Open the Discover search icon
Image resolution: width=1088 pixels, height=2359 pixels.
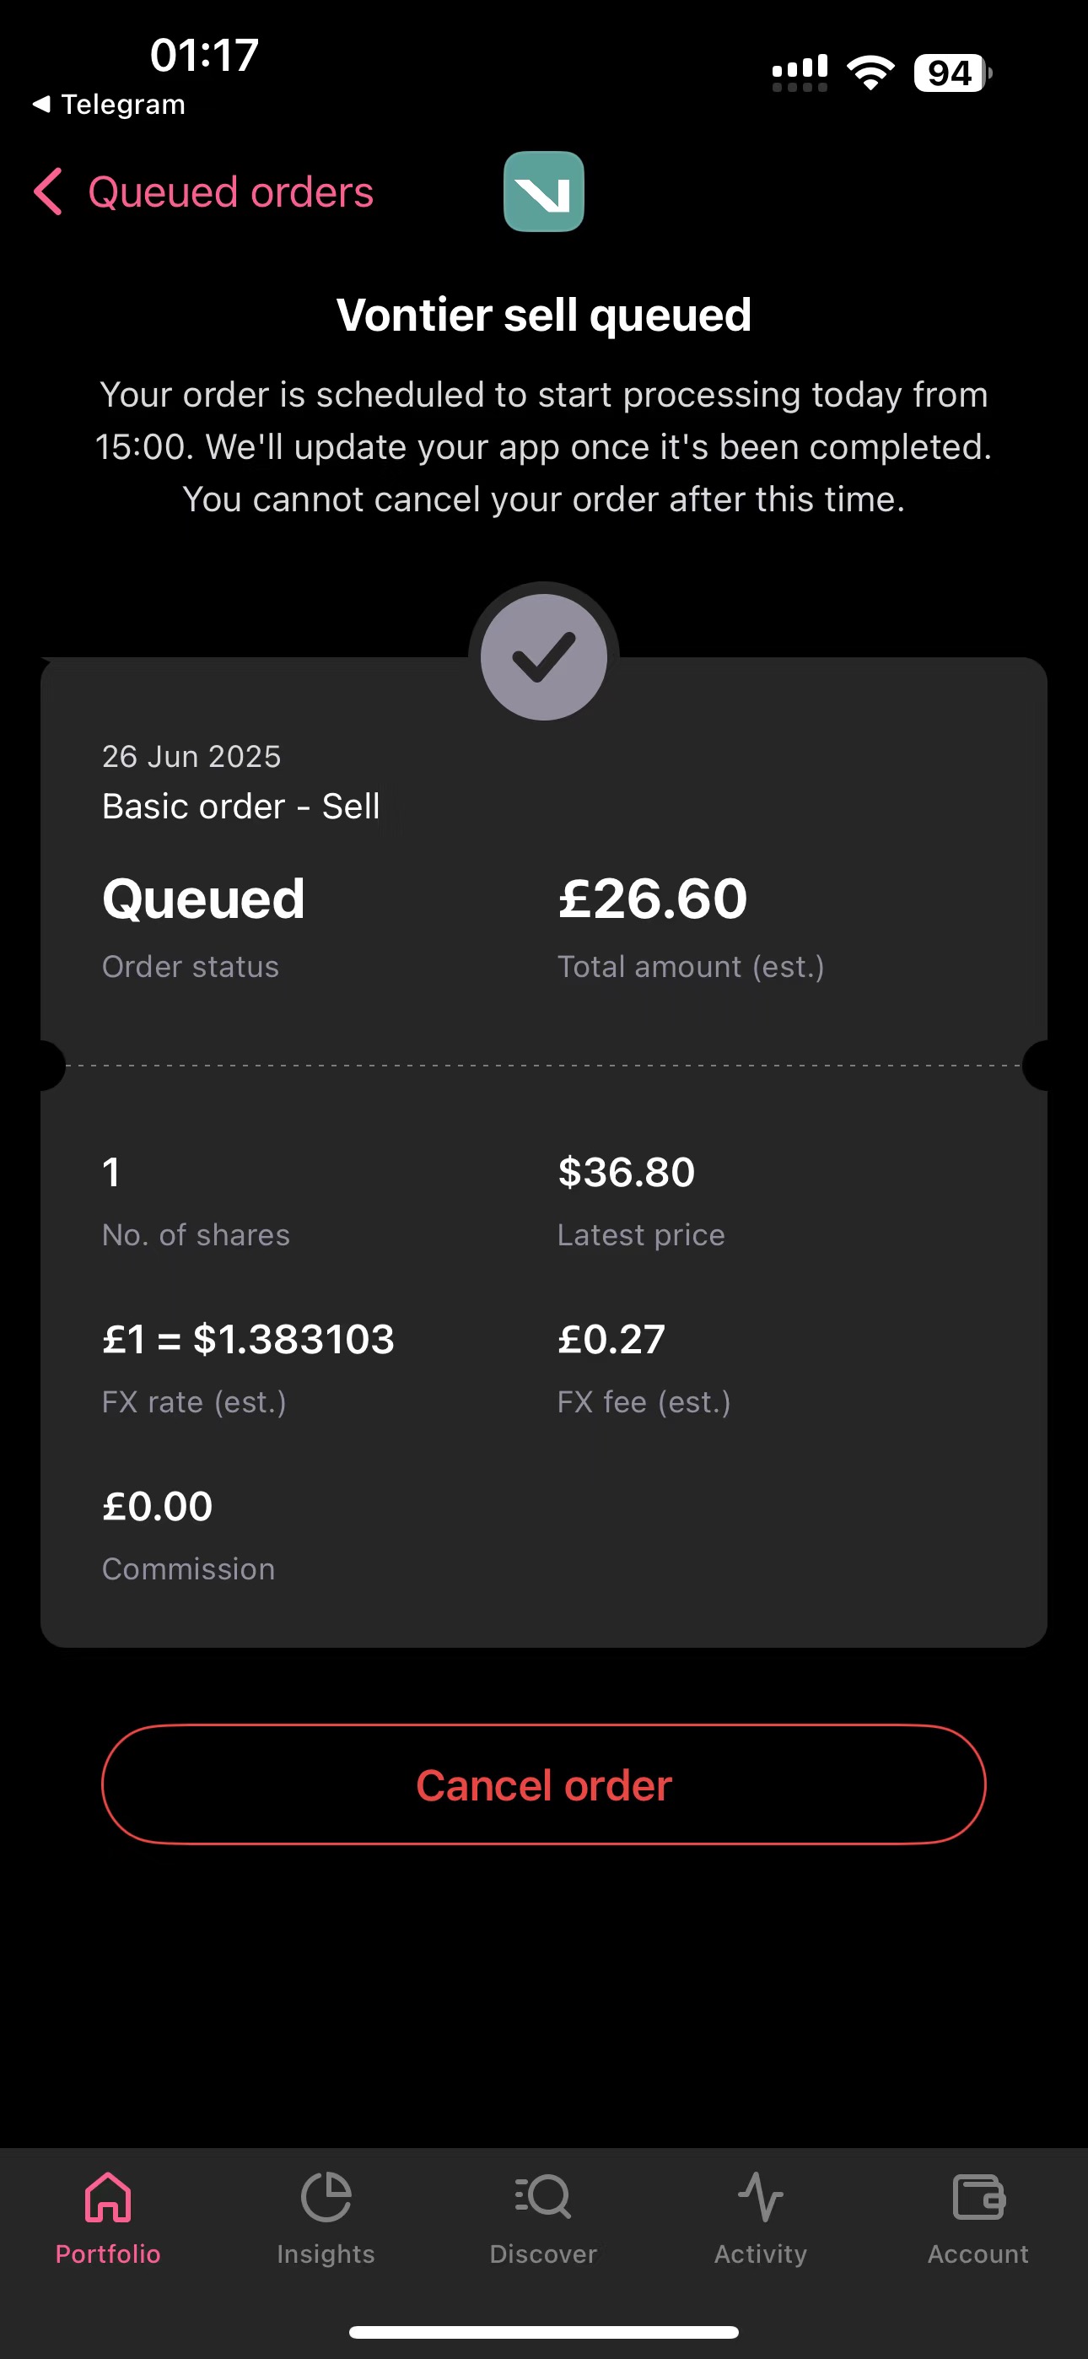click(543, 2197)
